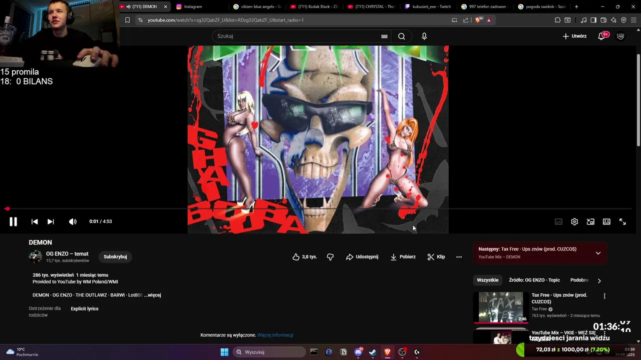
Task: Dislike the video with thumbs down
Action: pos(330,256)
